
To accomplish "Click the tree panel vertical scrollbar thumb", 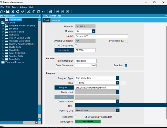I will tap(40, 109).
